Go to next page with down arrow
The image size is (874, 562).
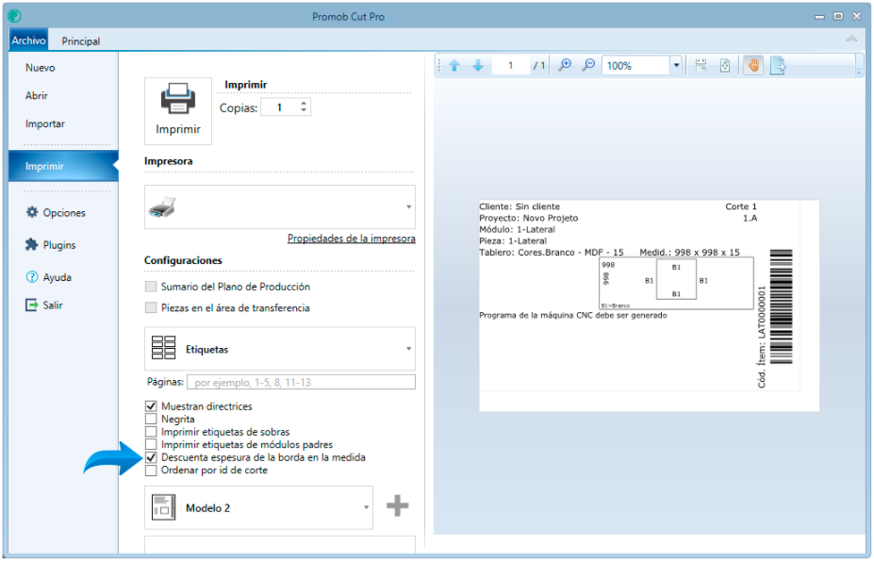click(478, 65)
